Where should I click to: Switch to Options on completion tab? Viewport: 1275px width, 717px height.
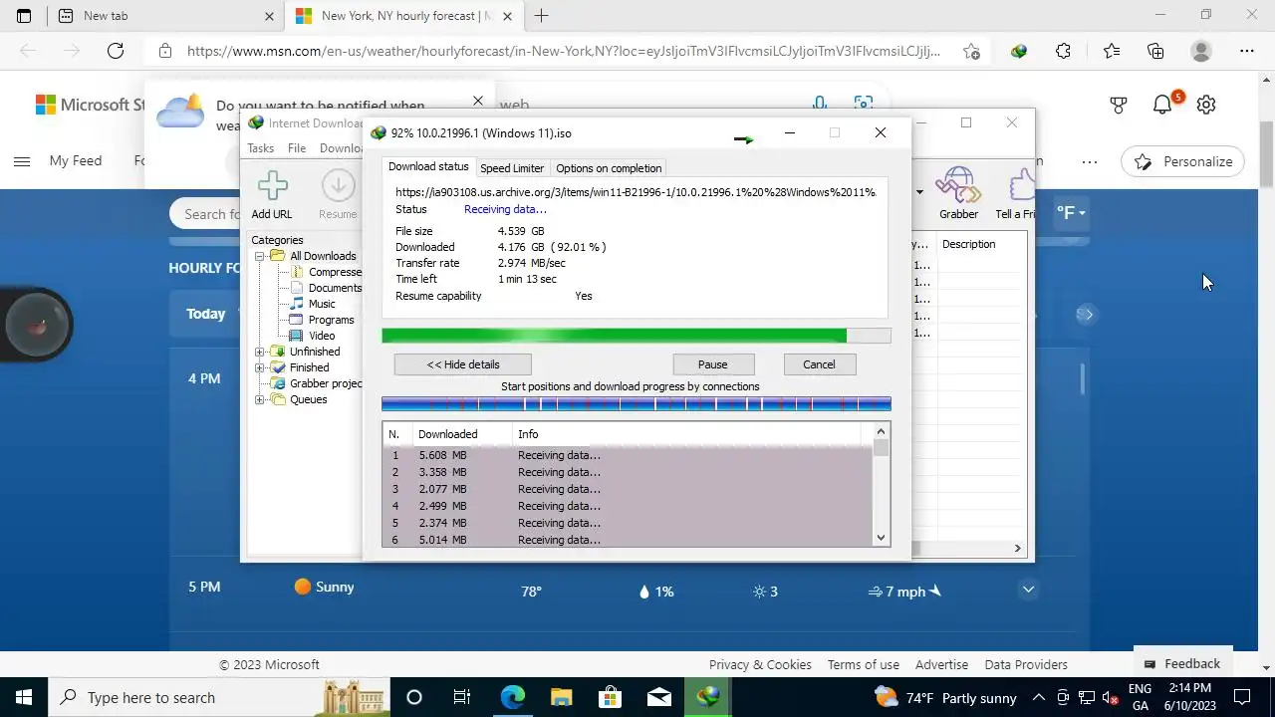tap(609, 168)
